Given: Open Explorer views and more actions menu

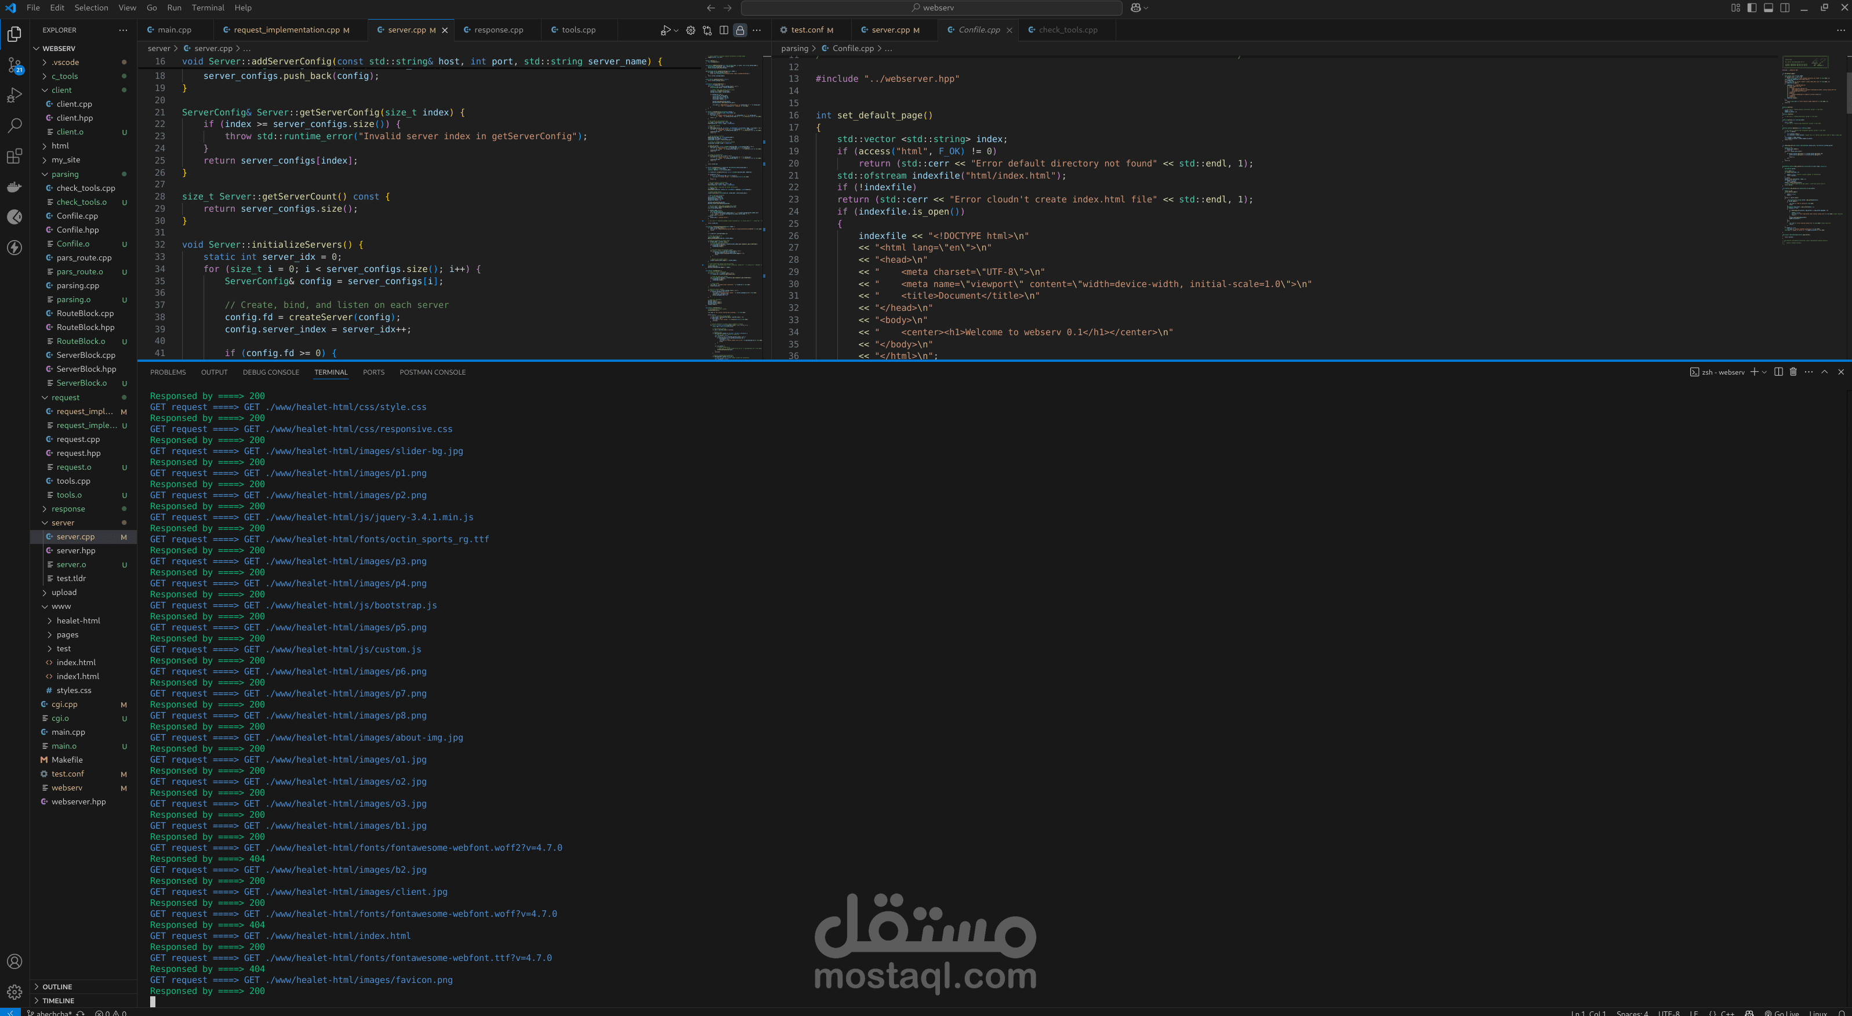Looking at the screenshot, I should (x=123, y=30).
